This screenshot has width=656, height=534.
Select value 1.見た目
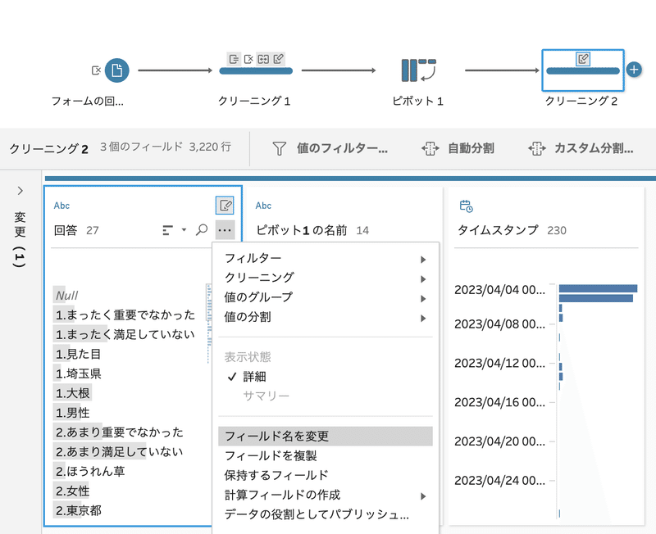point(78,355)
